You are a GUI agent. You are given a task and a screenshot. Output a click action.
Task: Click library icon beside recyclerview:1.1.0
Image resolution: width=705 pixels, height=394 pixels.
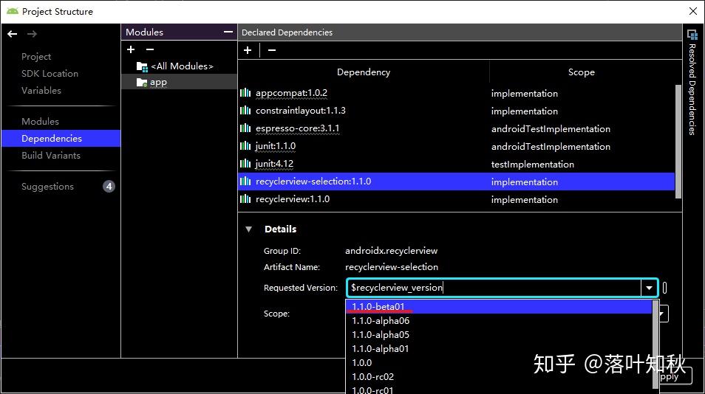pyautogui.click(x=245, y=198)
